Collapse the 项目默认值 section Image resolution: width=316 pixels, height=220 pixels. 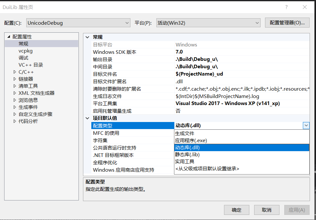tap(87, 118)
